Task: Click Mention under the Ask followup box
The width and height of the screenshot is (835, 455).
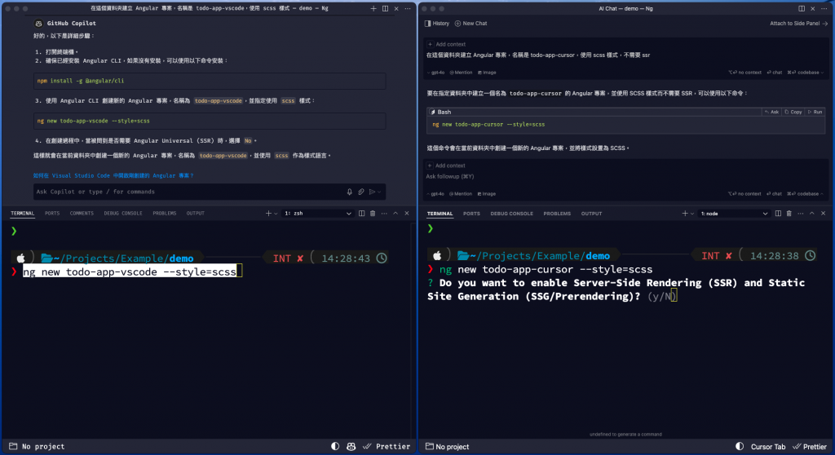Action: tap(462, 194)
